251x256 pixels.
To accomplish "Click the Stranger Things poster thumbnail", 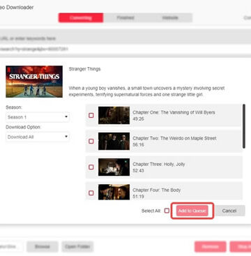I will (34, 82).
